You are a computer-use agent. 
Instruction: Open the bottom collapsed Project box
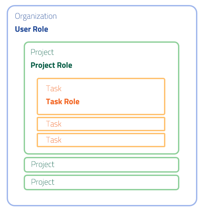[x=101, y=182]
